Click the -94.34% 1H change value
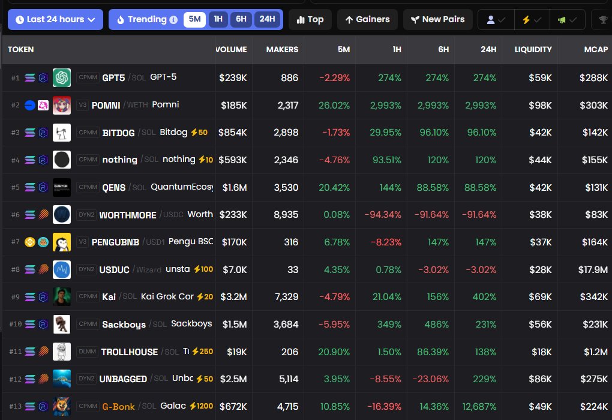 383,215
